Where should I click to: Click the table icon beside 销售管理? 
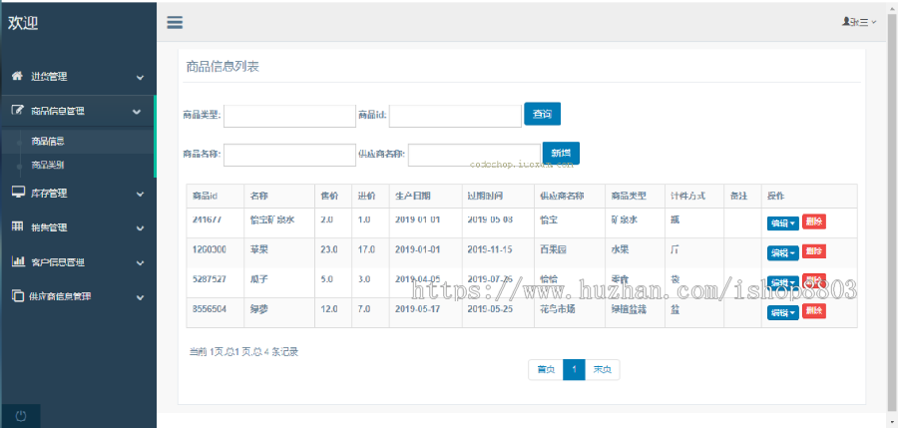pos(18,226)
